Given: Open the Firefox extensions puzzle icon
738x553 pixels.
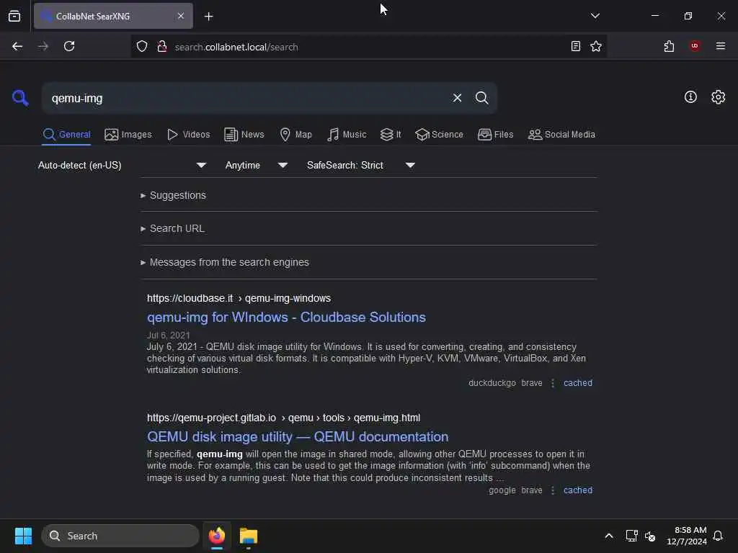Looking at the screenshot, I should click(x=669, y=46).
